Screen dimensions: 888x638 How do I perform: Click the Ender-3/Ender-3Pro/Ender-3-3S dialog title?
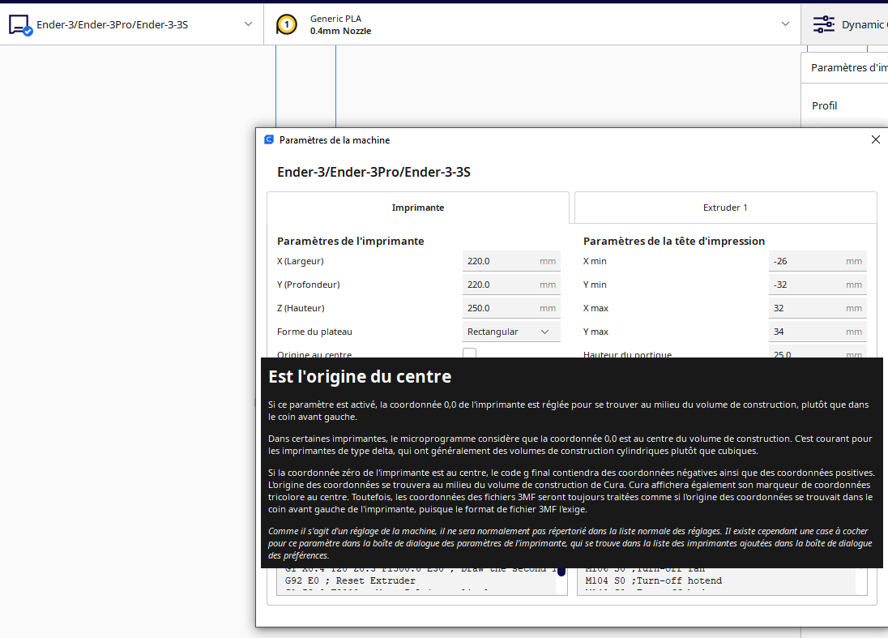click(374, 172)
